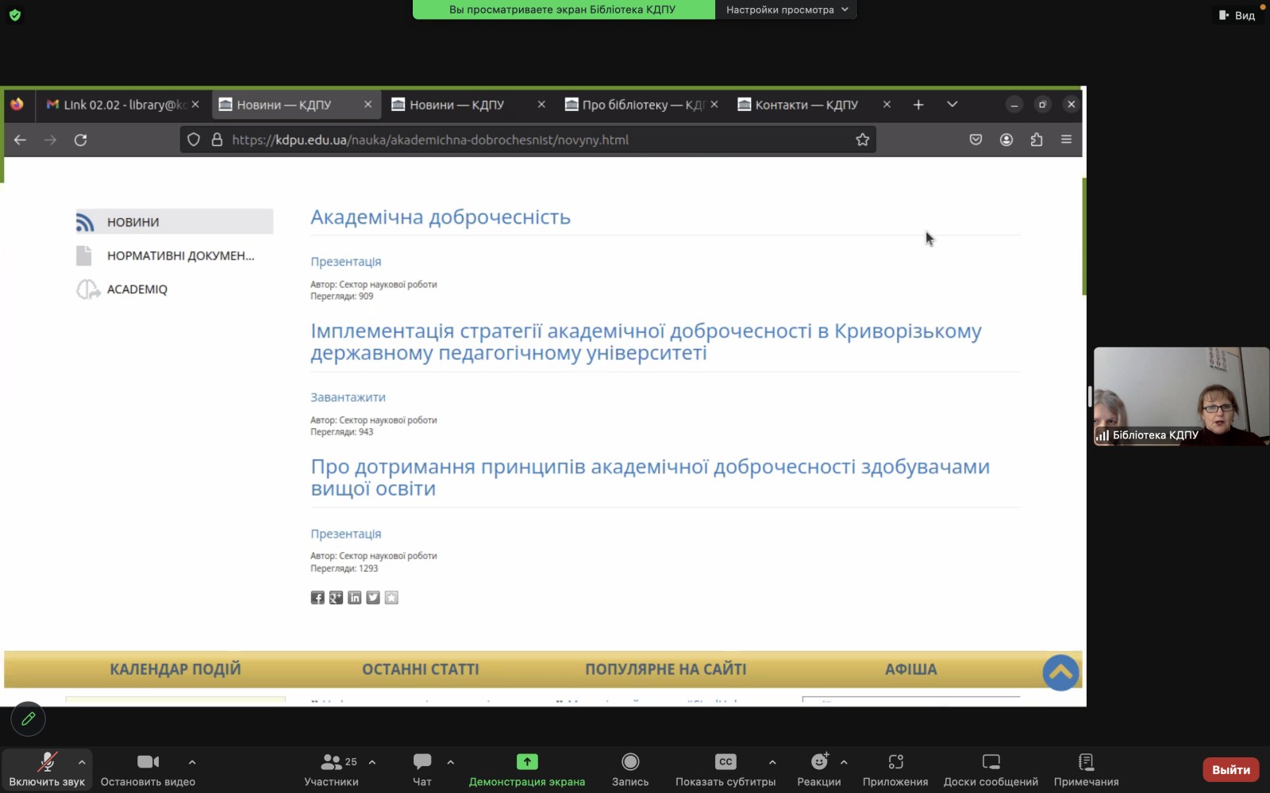List all tabs dropdown arrow
Screen dimensions: 1270x793
(x=952, y=105)
